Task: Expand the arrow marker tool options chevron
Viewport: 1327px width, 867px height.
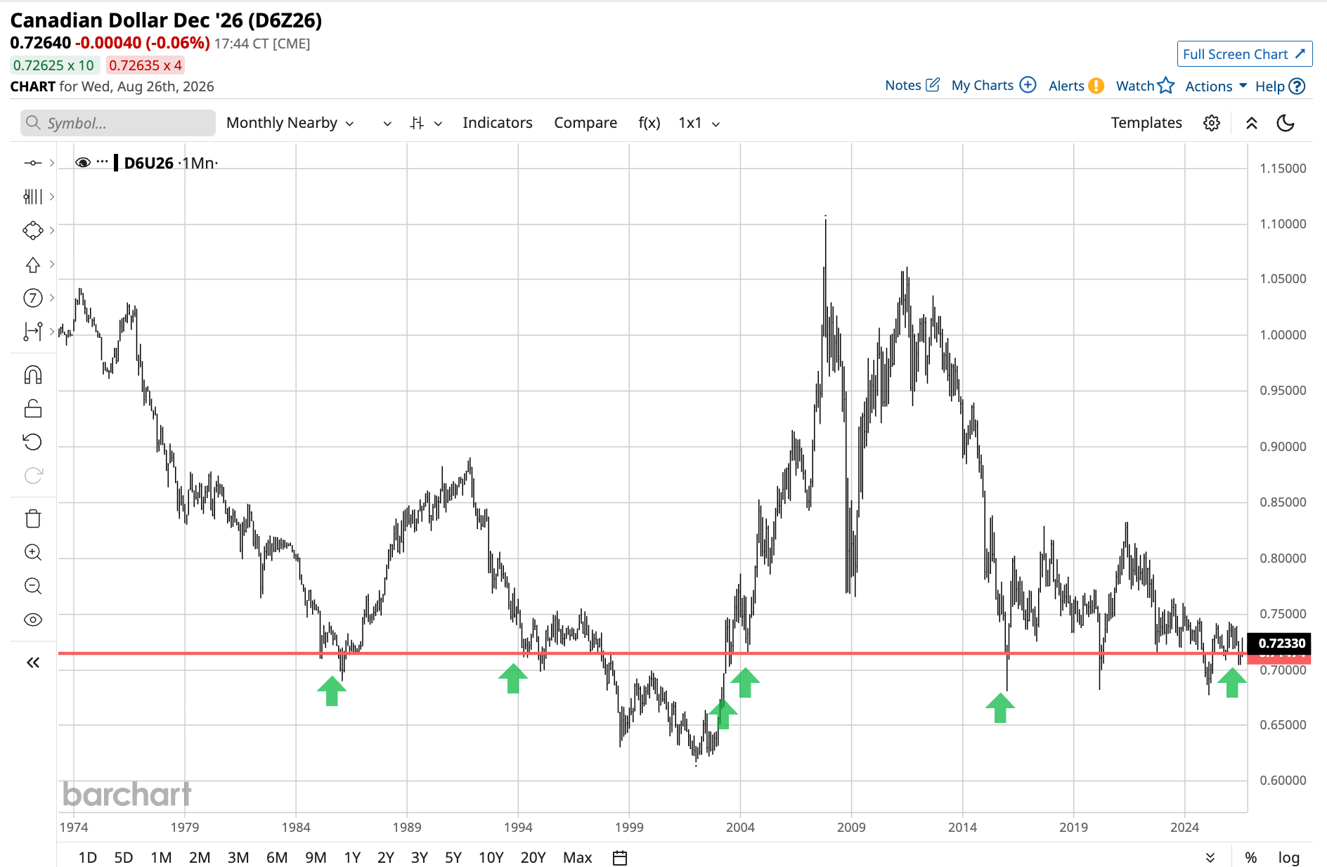Action: pyautogui.click(x=52, y=264)
